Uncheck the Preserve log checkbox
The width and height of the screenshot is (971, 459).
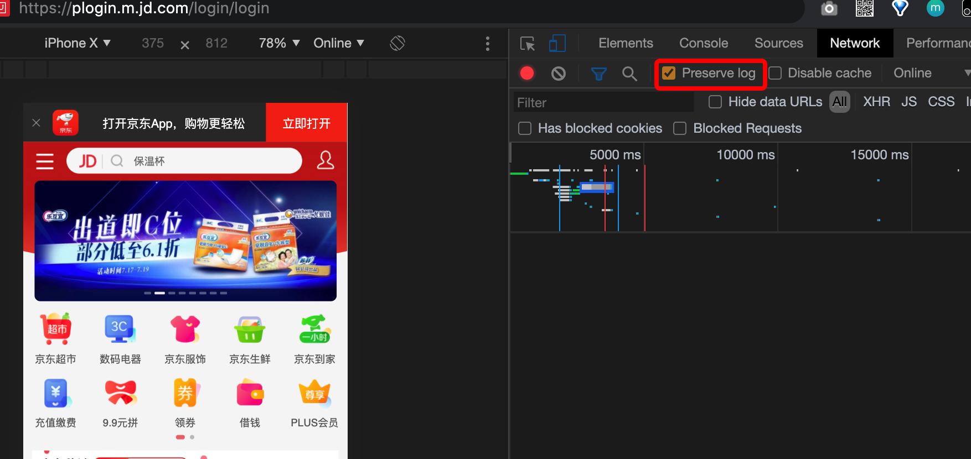pyautogui.click(x=669, y=73)
